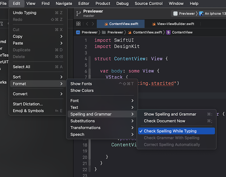Go back with the left navigation arrow
This screenshot has height=177, width=226.
click(x=87, y=24)
